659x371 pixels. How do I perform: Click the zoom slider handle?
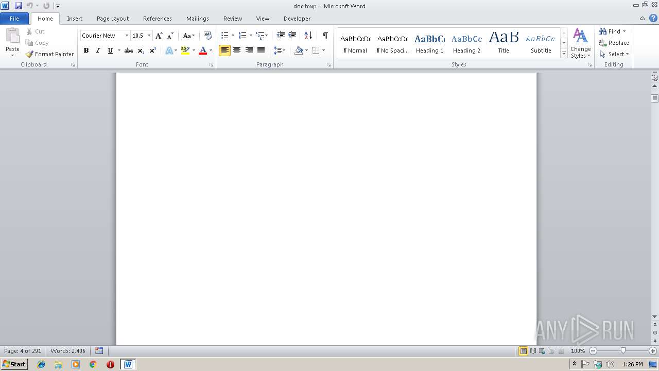pos(623,351)
